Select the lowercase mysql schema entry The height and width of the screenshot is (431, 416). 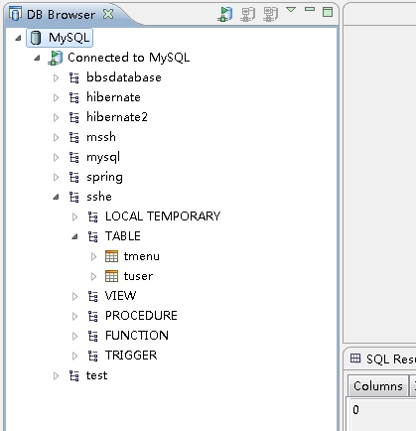point(103,157)
